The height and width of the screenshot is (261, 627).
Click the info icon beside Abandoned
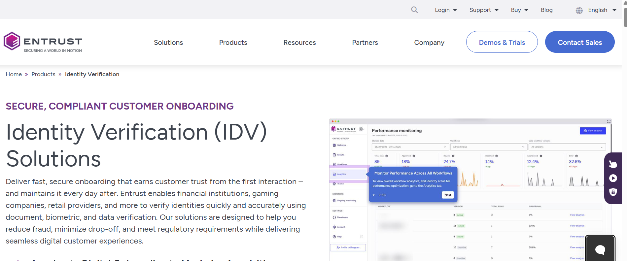point(541,156)
